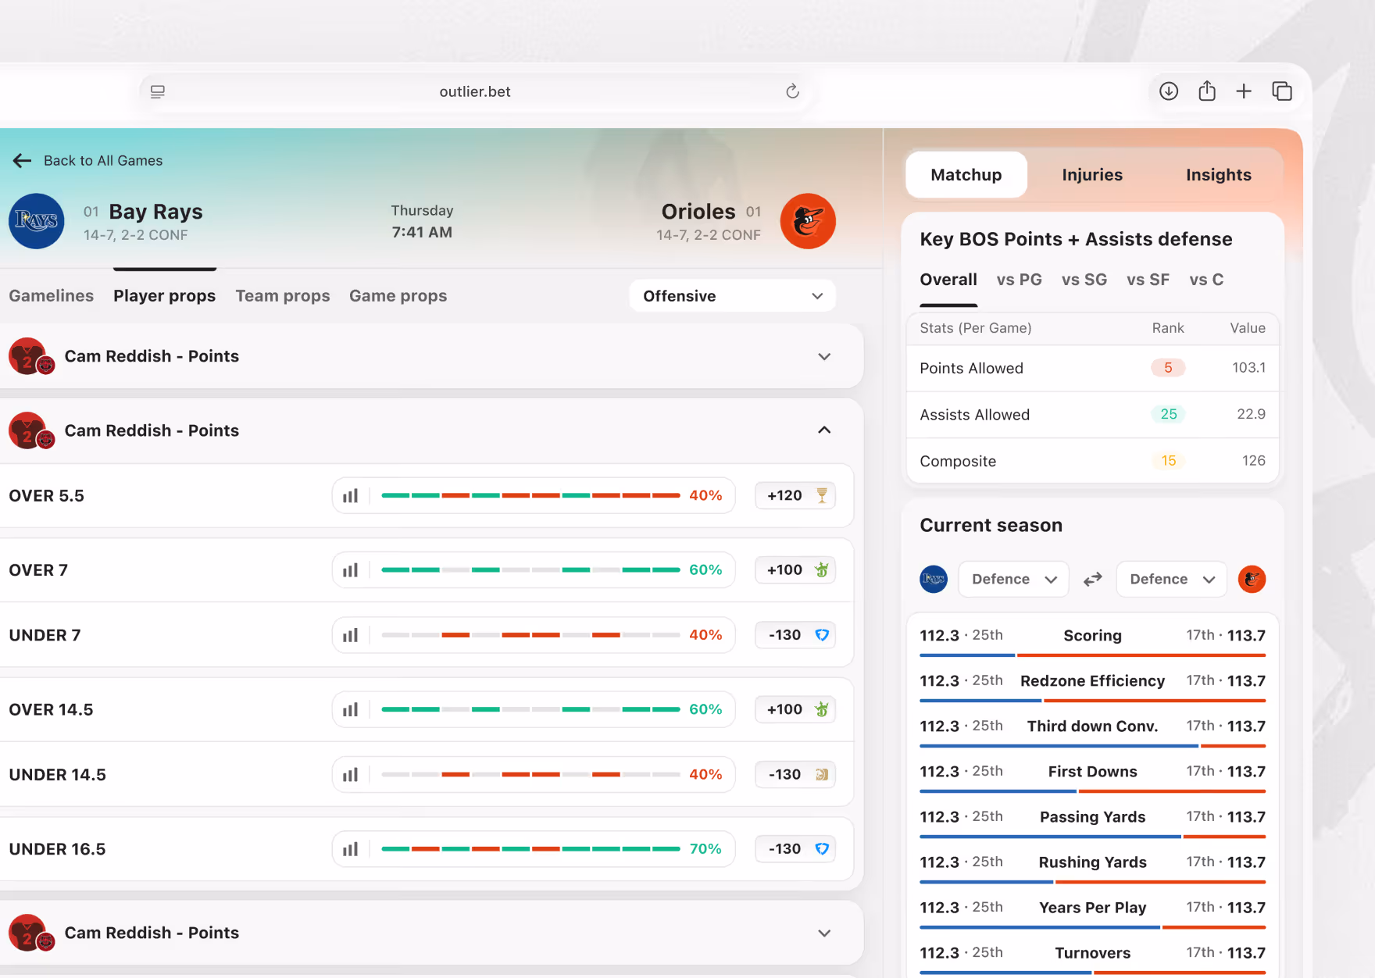The width and height of the screenshot is (1375, 978).
Task: Select the Overall defense filter
Action: pos(948,280)
